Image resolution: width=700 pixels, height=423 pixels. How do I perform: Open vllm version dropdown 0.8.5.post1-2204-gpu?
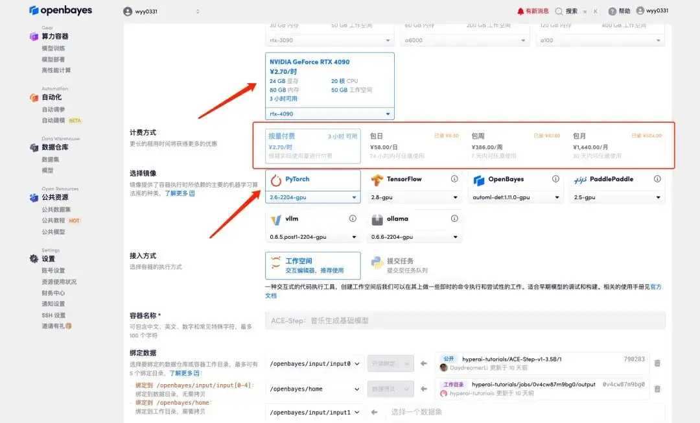(x=313, y=237)
